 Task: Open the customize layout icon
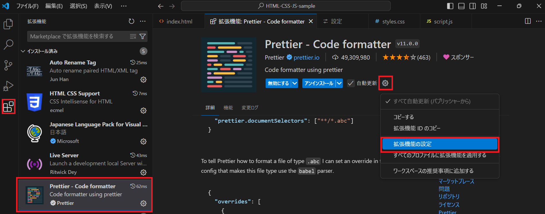coord(484,6)
